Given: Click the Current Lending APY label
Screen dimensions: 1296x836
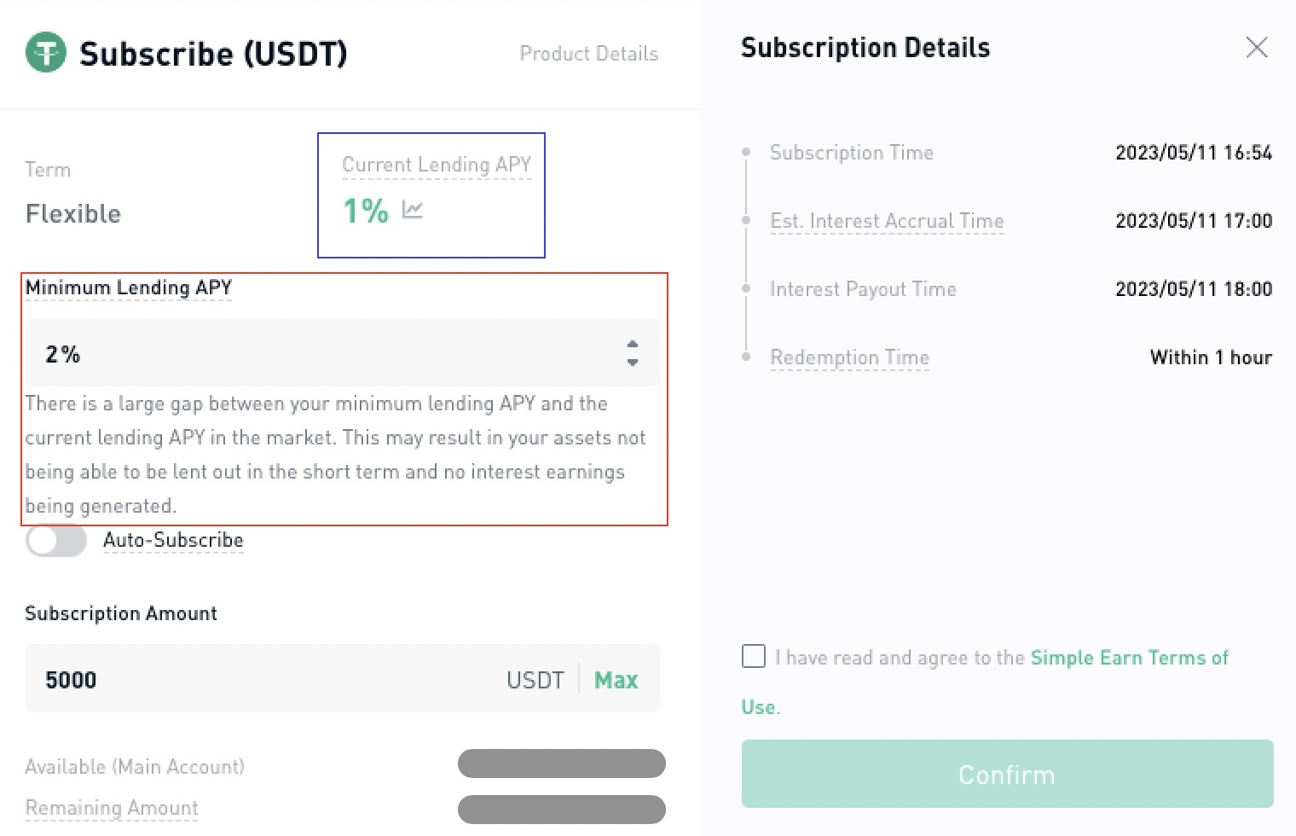Looking at the screenshot, I should click(437, 165).
